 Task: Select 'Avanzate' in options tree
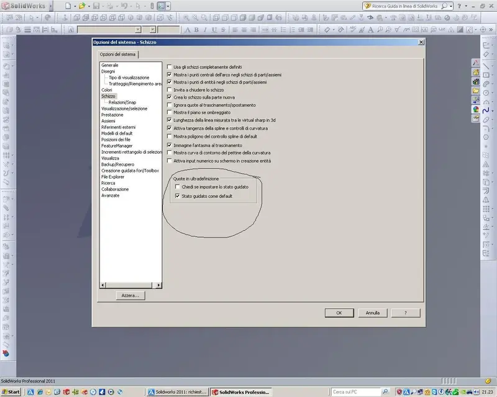tap(111, 195)
